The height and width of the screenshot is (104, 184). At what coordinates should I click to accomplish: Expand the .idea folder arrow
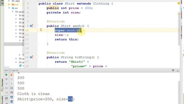click(x=9, y=1)
